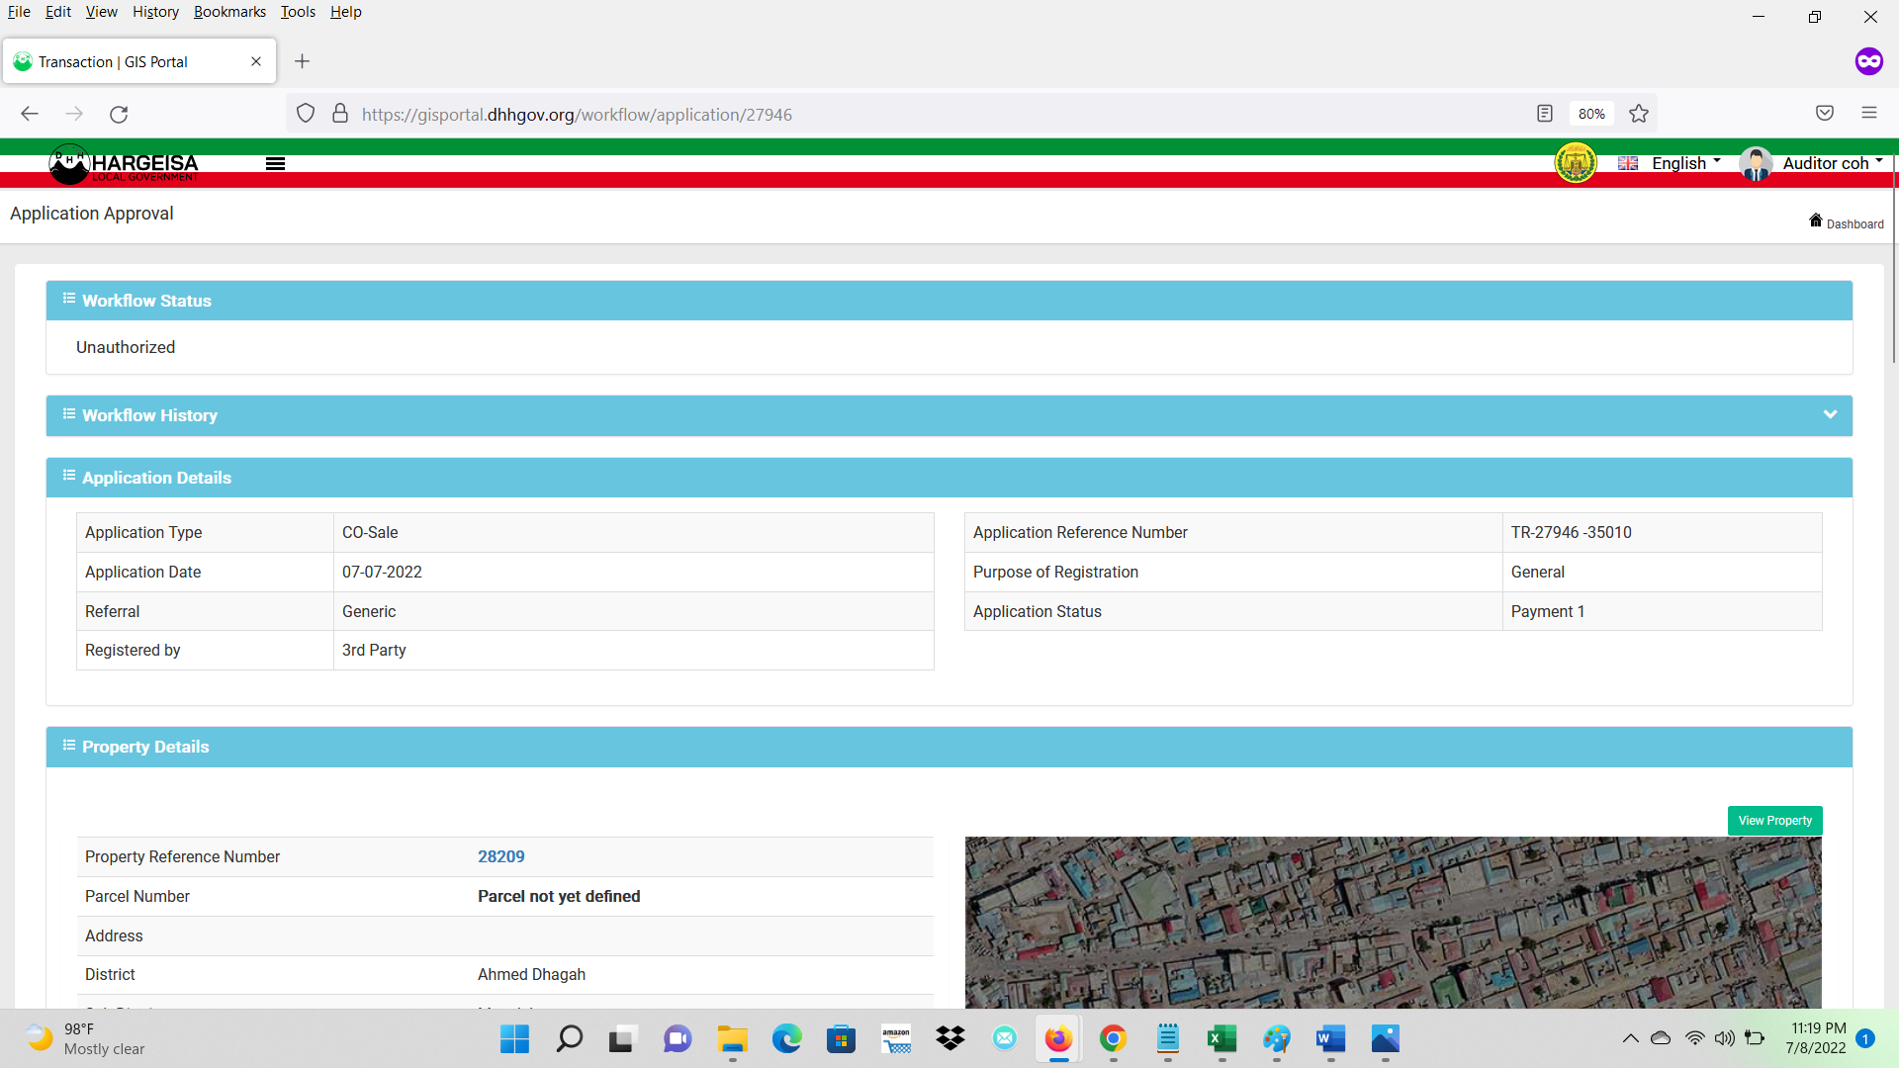Bookmark this page with the star icon
Image resolution: width=1899 pixels, height=1068 pixels.
(x=1639, y=114)
